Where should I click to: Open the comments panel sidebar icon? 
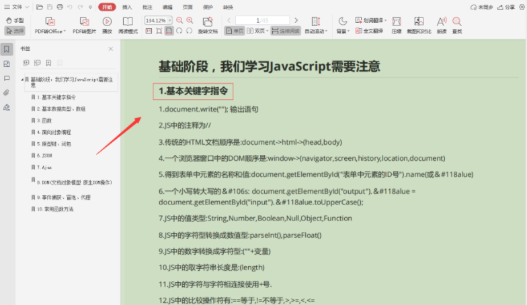pyautogui.click(x=7, y=78)
